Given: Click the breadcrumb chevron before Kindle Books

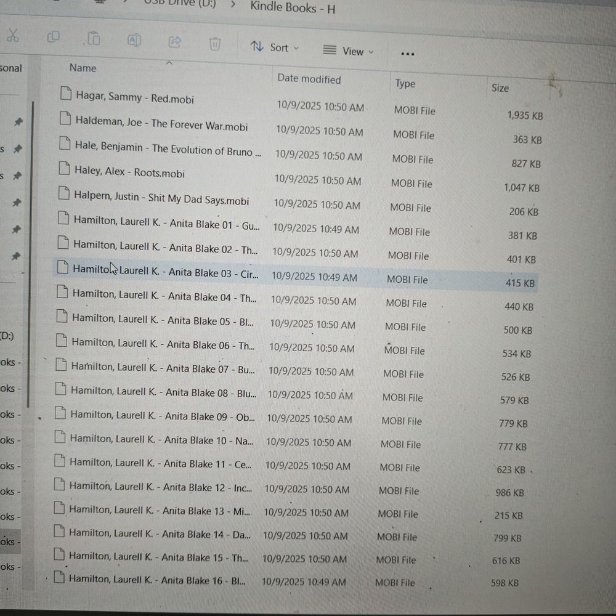Looking at the screenshot, I should coord(233,5).
